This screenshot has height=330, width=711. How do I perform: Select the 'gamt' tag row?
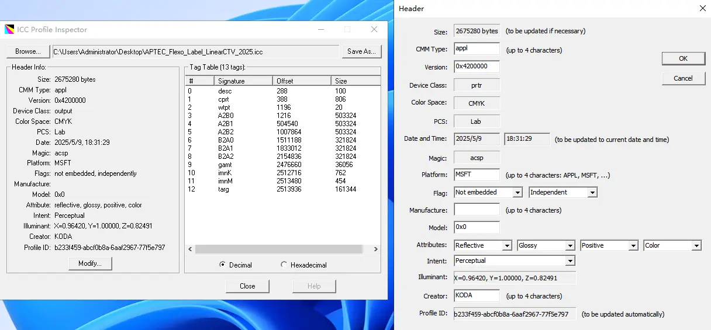pos(283,165)
